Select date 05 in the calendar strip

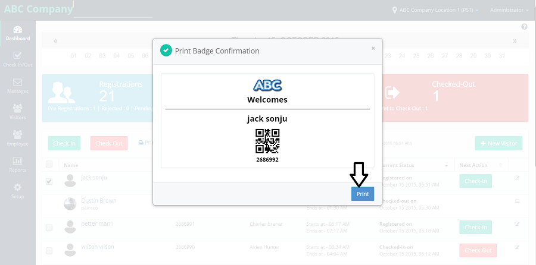point(131,56)
